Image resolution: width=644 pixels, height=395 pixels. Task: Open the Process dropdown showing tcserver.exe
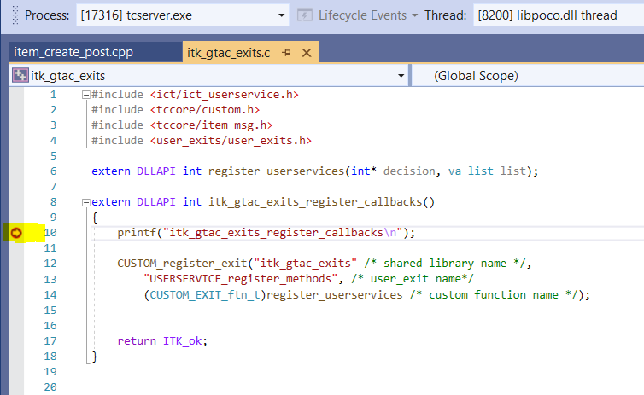click(x=282, y=15)
